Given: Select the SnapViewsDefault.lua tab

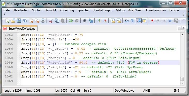Looking at the screenshot, I should coord(20,29).
